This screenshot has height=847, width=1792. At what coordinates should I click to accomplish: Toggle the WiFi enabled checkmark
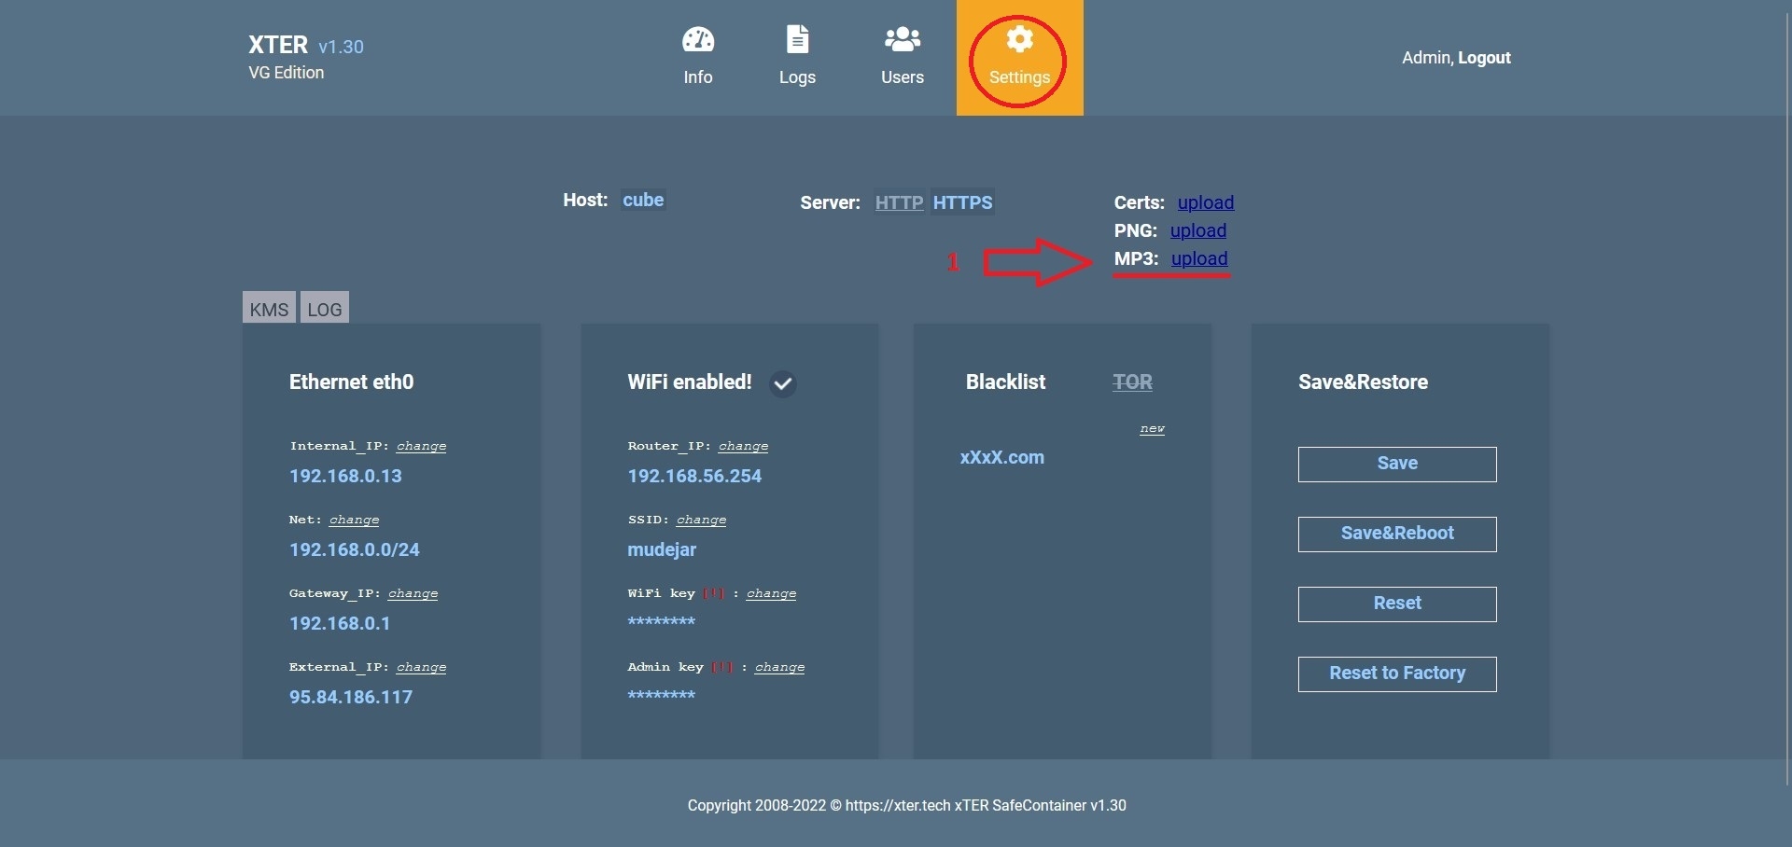[x=782, y=383]
